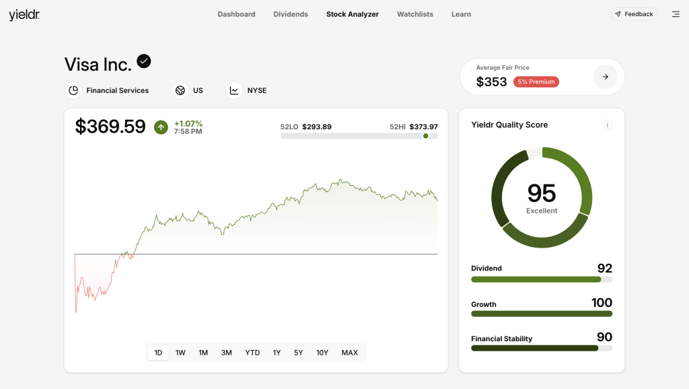This screenshot has height=389, width=689.
Task: Click the Financial Services pie chart icon
Action: point(73,90)
